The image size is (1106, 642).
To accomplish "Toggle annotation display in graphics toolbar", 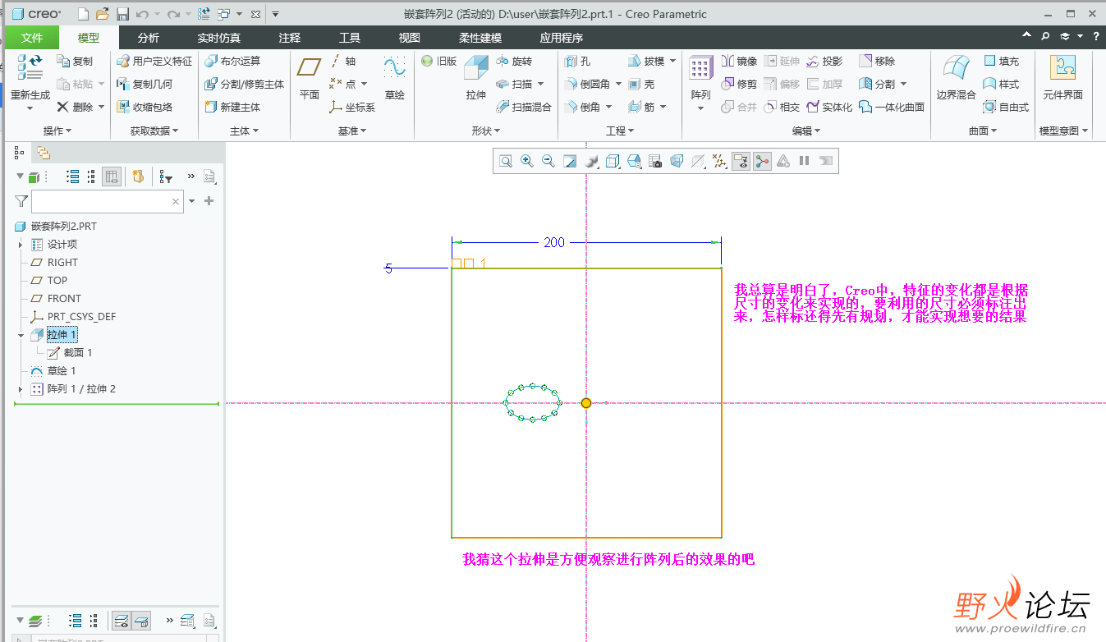I will [x=741, y=161].
